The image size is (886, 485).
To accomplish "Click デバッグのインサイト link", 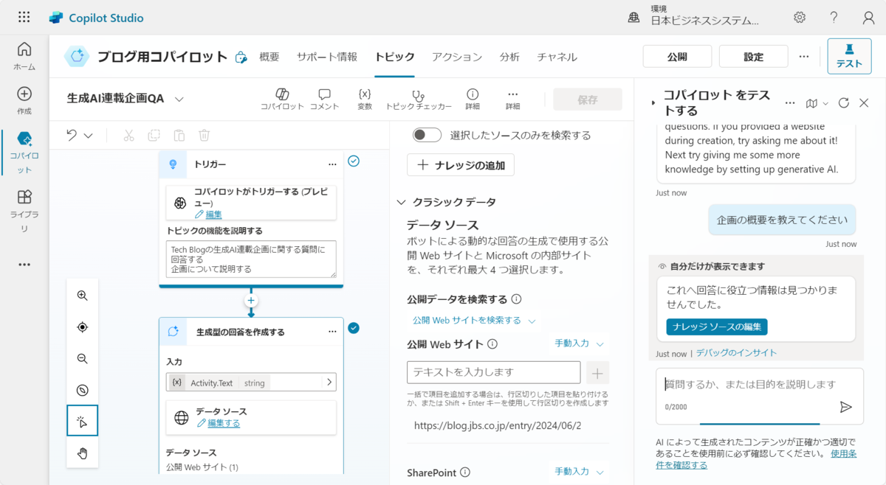I will click(x=736, y=353).
